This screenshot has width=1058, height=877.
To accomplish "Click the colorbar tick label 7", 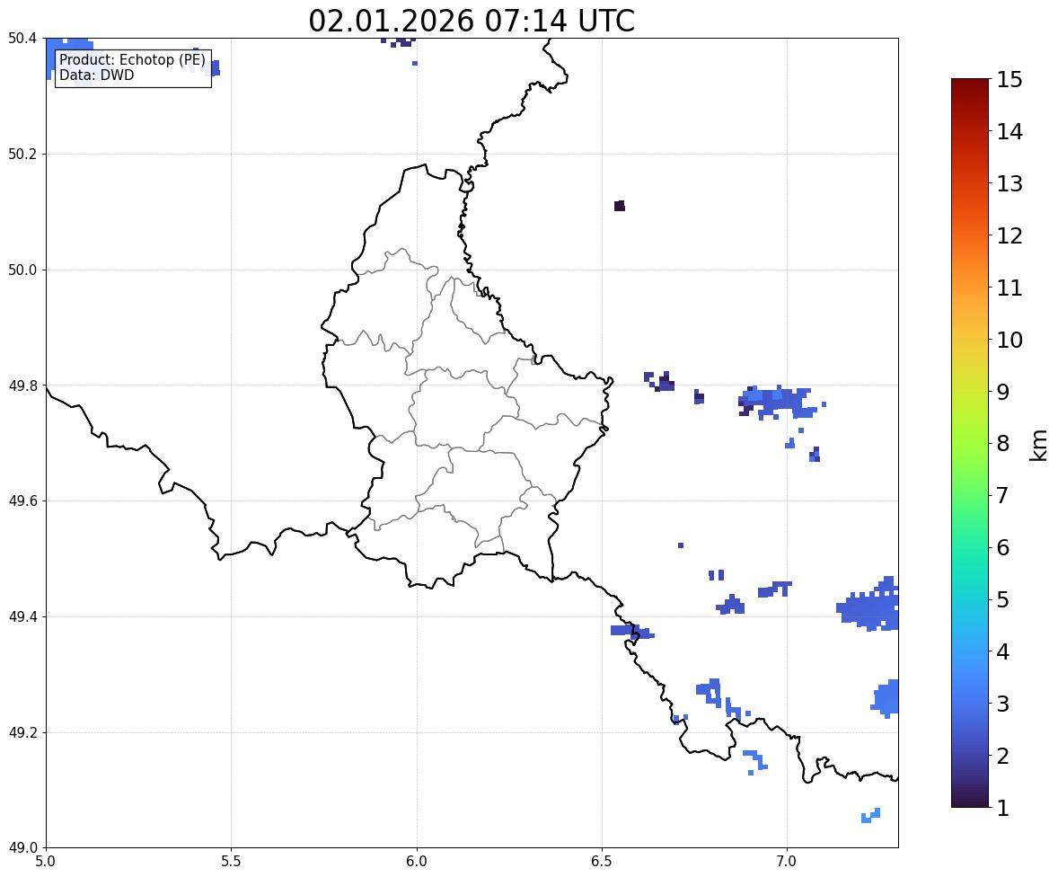I will click(1003, 495).
